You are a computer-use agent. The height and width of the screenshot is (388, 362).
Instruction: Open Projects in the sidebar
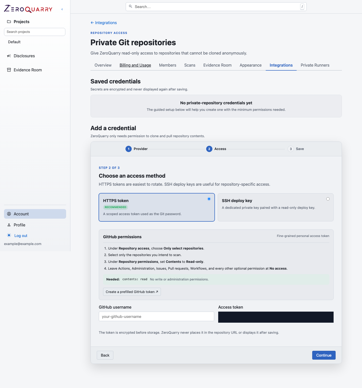(22, 22)
